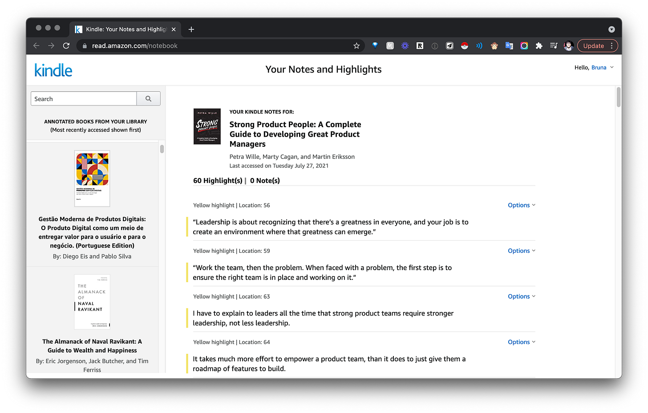Click the browser back arrow
The width and height of the screenshot is (648, 413).
point(36,46)
